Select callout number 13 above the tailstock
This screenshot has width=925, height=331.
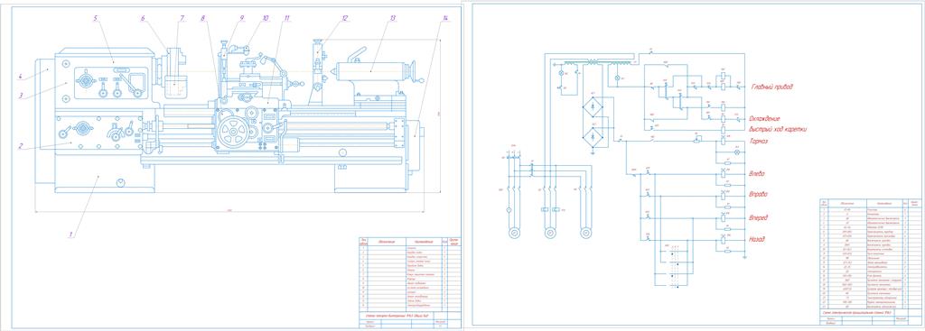tap(392, 18)
